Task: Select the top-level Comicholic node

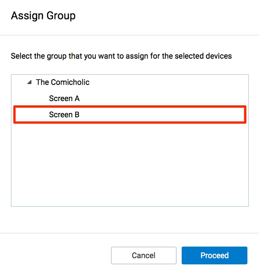Action: pyautogui.click(x=63, y=82)
